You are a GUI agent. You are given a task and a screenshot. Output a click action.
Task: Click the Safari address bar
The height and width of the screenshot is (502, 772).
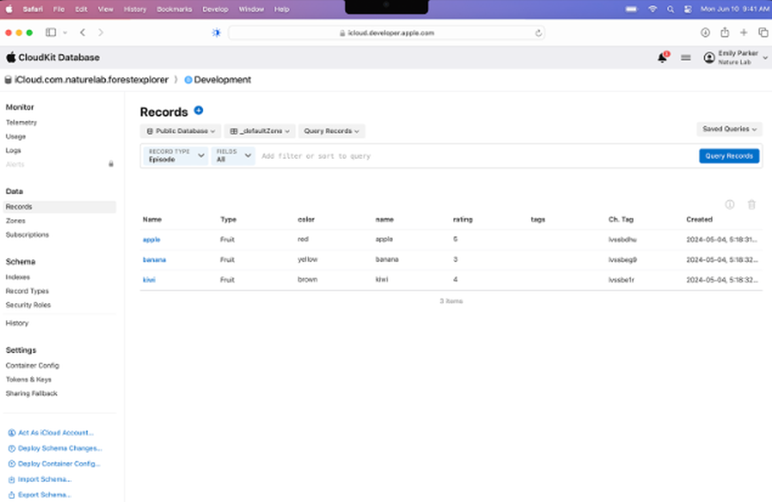(x=387, y=33)
